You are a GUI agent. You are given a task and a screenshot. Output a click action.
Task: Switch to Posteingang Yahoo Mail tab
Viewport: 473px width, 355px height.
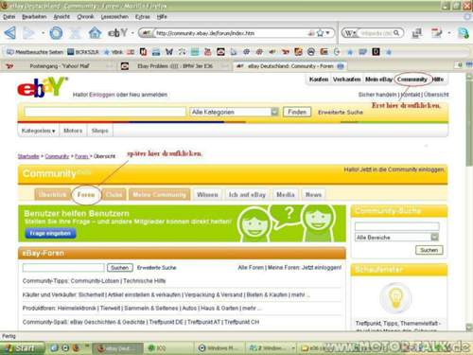(x=60, y=66)
